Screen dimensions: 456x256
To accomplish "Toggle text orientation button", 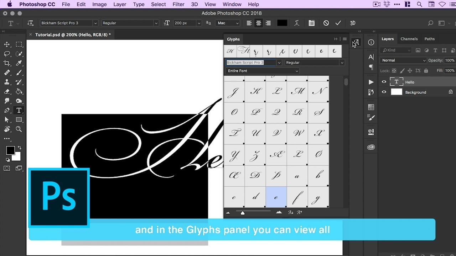I will [30, 23].
